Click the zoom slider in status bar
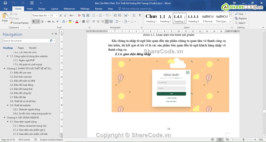The image size is (266, 142). (243, 139)
